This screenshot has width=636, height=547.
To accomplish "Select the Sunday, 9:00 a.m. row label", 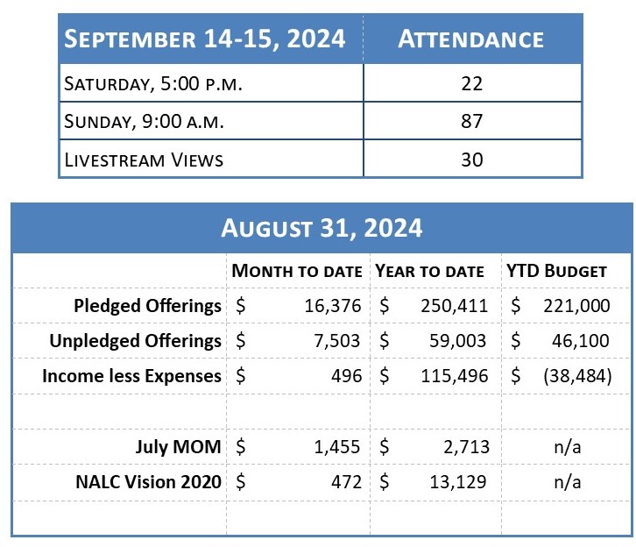I will [x=145, y=122].
